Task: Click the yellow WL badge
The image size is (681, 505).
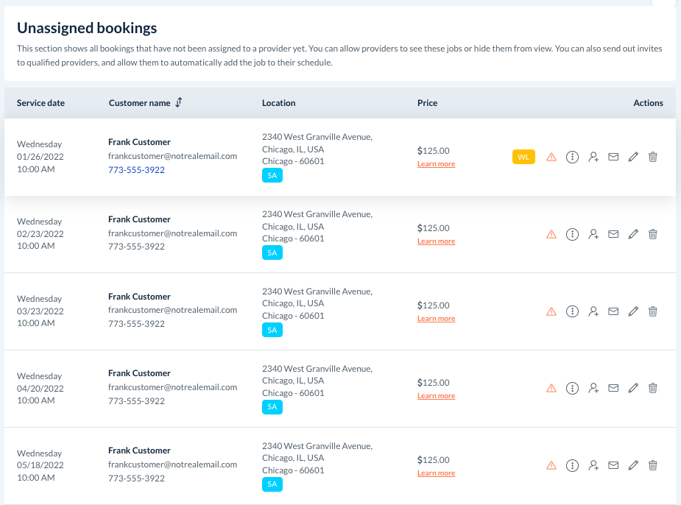Action: pyautogui.click(x=523, y=157)
